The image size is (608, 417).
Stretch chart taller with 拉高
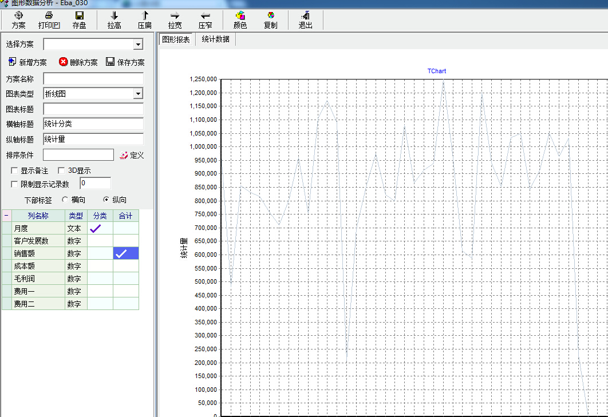[115, 19]
